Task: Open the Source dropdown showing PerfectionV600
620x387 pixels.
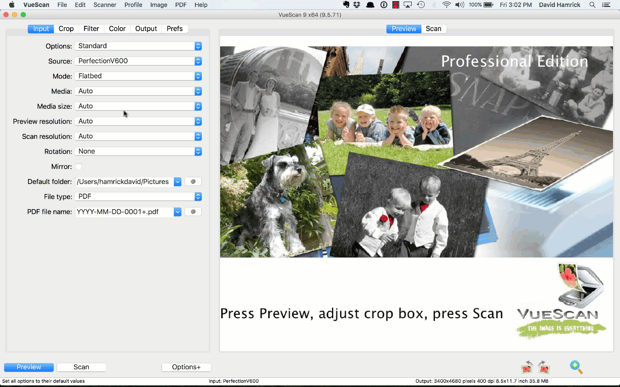Action: click(x=138, y=61)
